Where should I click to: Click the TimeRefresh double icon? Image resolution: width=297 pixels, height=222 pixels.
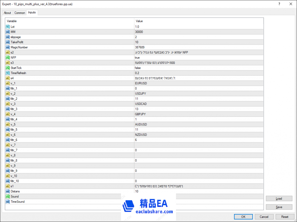pos(8,73)
